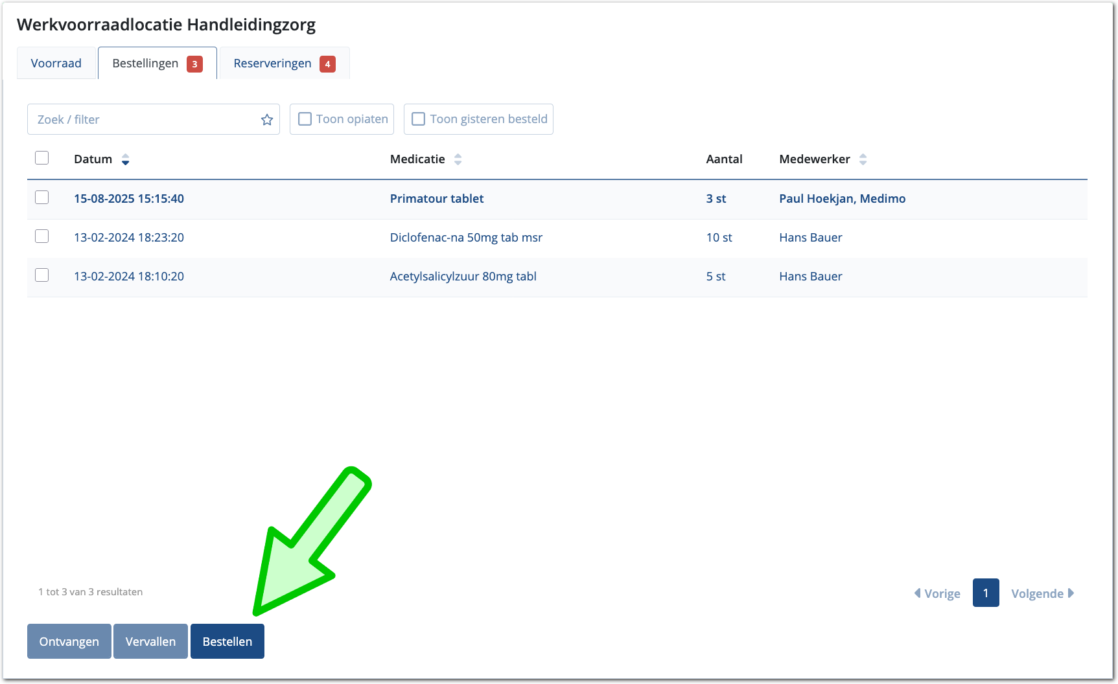Image resolution: width=1118 pixels, height=684 pixels.
Task: Switch to the Voorraad tab
Action: click(x=56, y=63)
